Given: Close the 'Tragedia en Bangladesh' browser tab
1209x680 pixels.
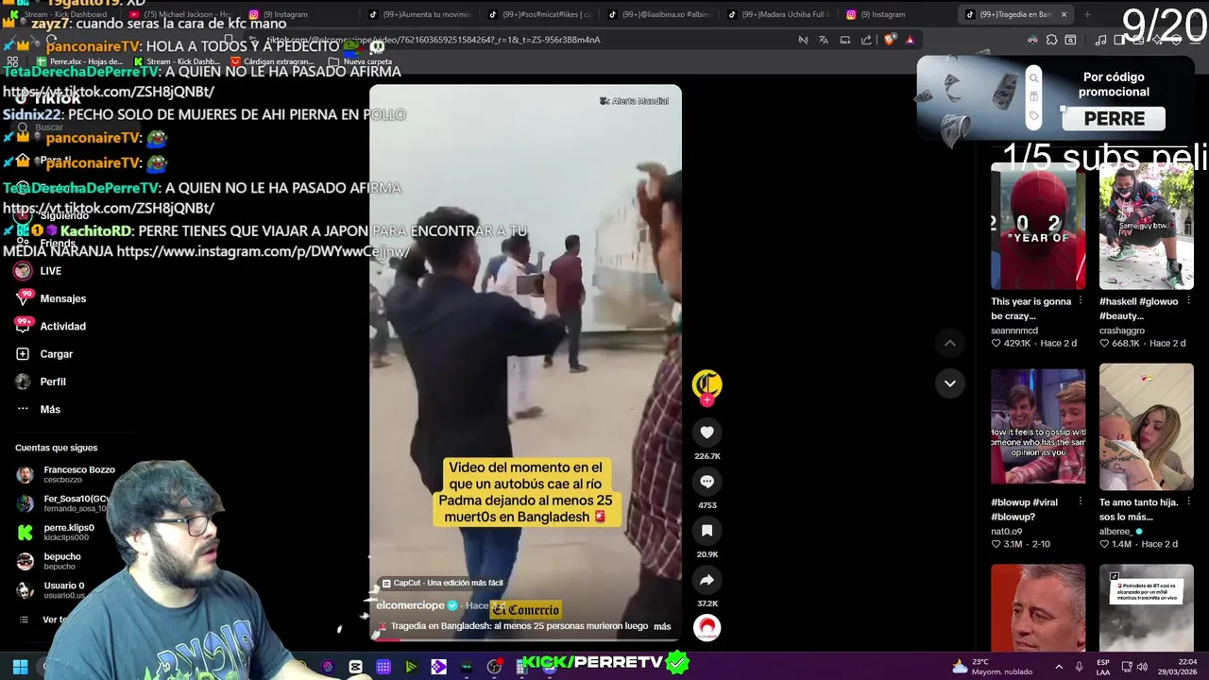Looking at the screenshot, I should click(1064, 14).
